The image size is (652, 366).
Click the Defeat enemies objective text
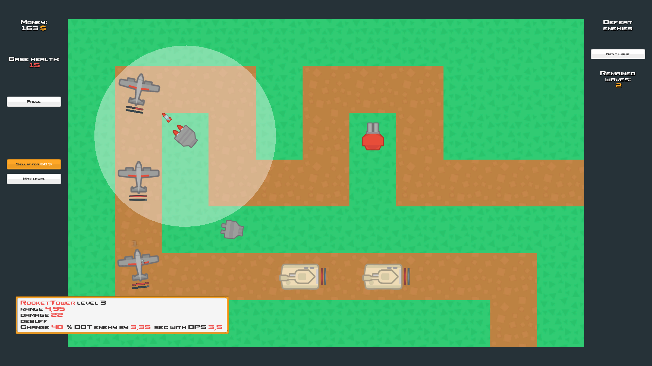pos(618,25)
